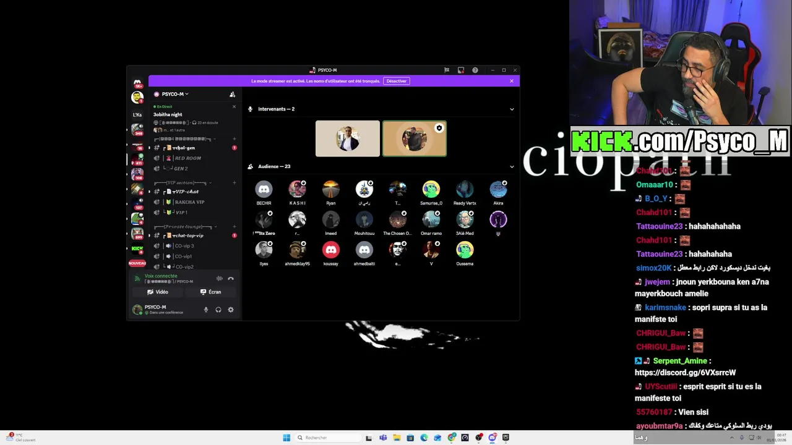Open the chat-gen text channel
The image size is (792, 445).
click(194, 148)
